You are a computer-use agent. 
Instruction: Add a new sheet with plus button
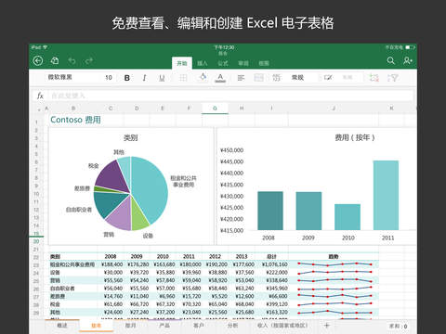327,325
